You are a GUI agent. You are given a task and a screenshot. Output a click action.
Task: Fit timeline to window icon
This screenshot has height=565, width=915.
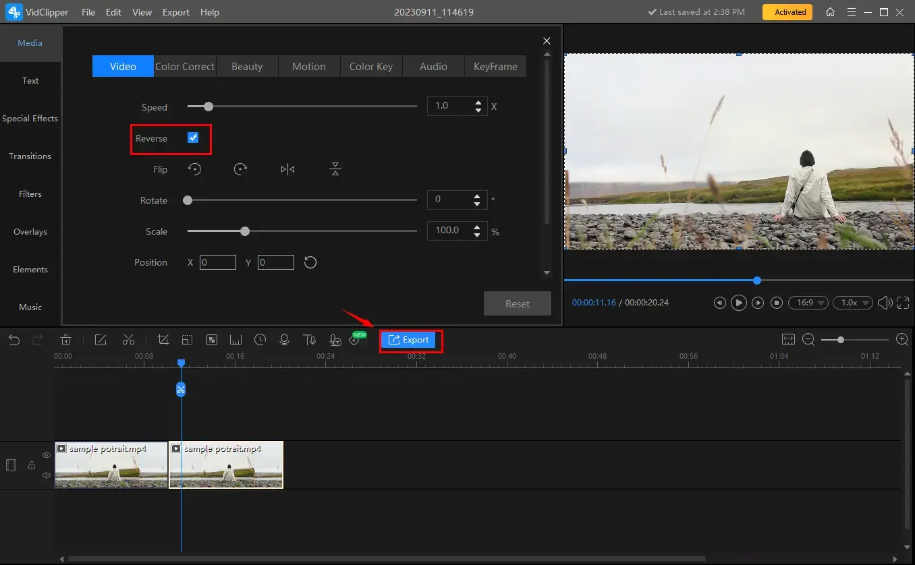[788, 339]
